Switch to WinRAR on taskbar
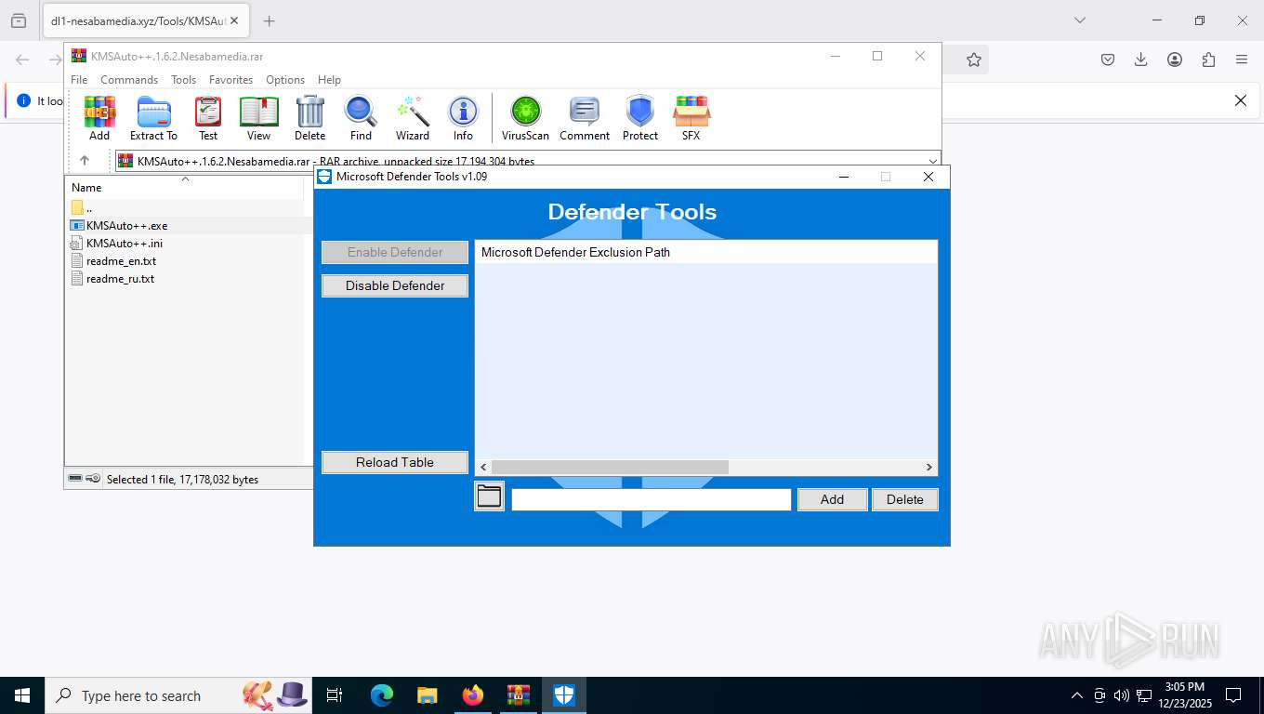The width and height of the screenshot is (1264, 714). tap(518, 695)
